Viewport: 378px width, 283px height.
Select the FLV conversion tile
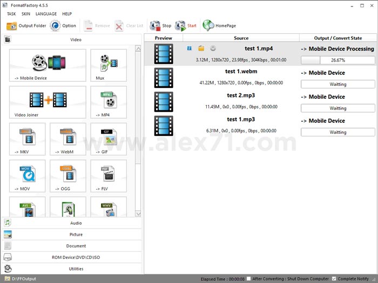[x=109, y=176]
